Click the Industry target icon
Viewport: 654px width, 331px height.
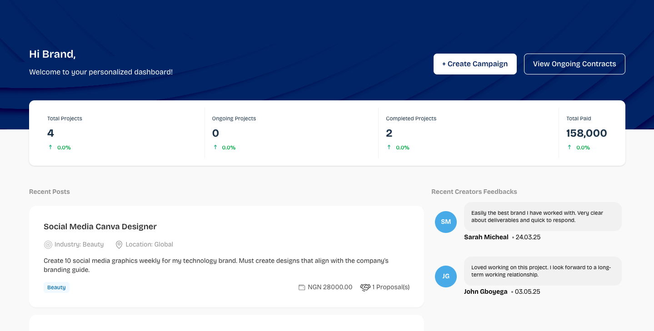[x=48, y=245]
